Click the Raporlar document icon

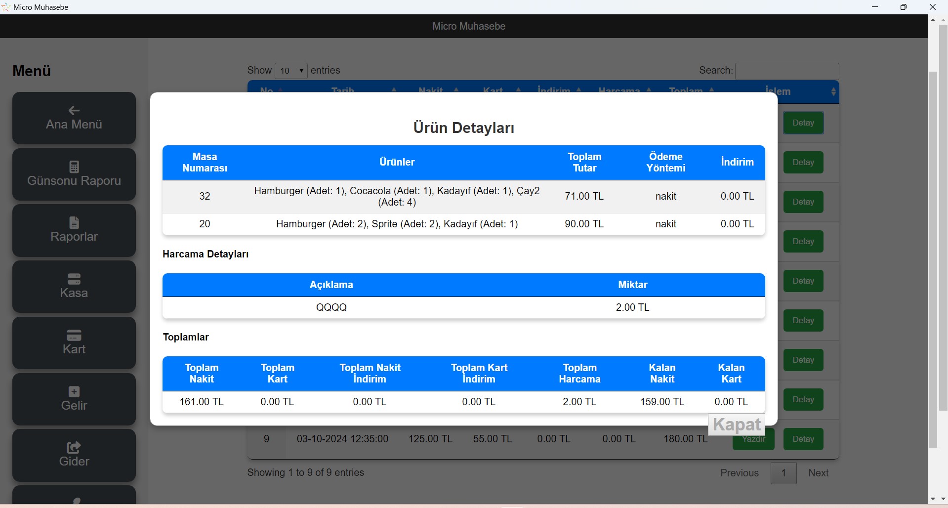pos(74,222)
